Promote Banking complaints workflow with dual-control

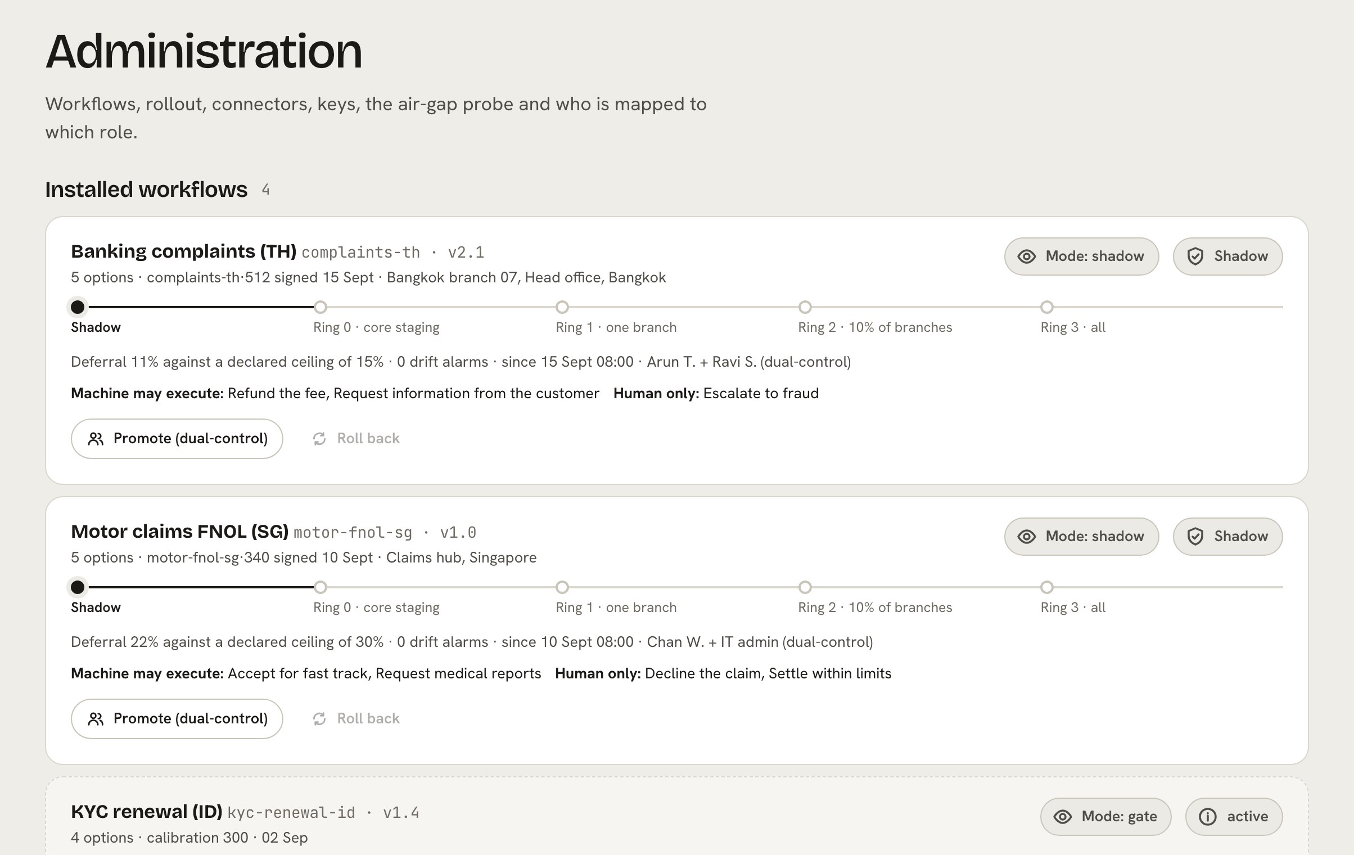tap(177, 439)
